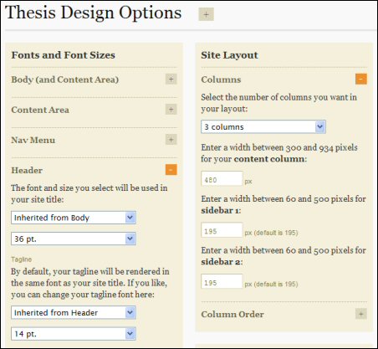
Task: Select the Fonts and Font Sizes heading
Action: click(x=64, y=55)
